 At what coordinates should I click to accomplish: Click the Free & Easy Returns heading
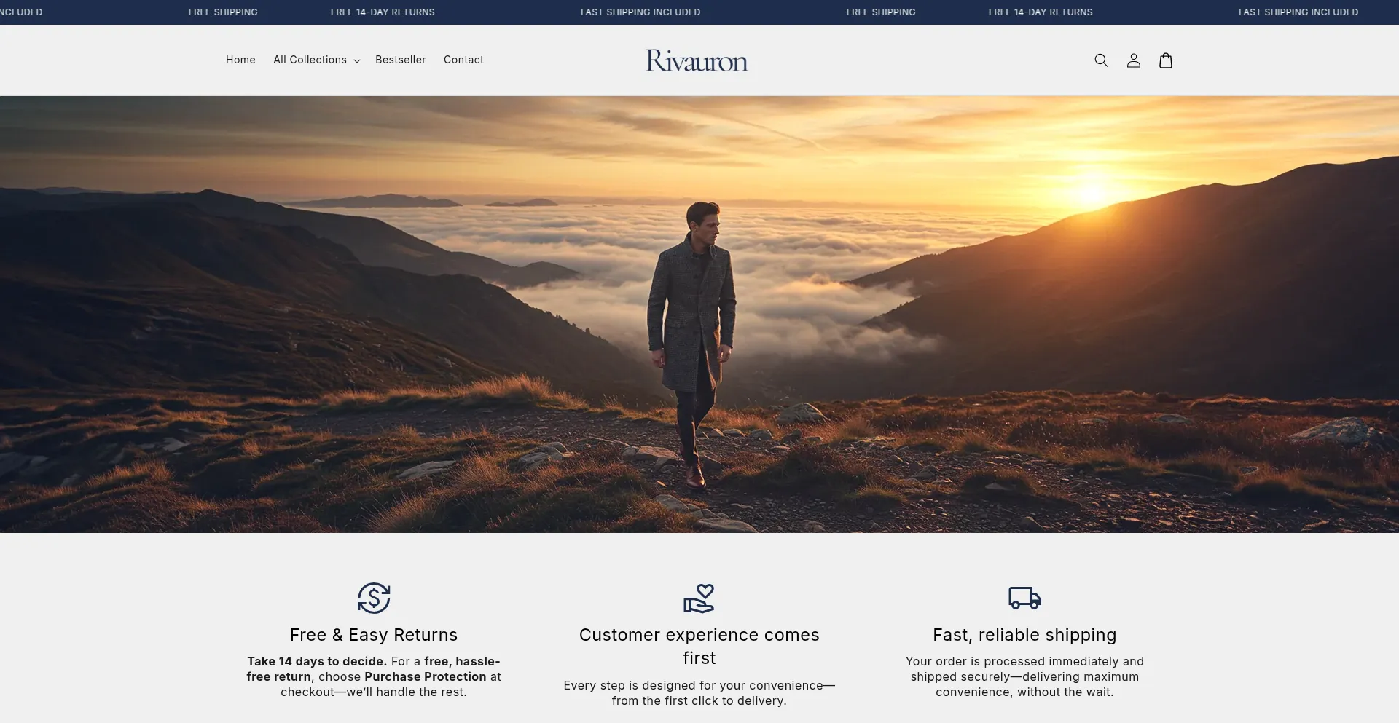click(374, 634)
